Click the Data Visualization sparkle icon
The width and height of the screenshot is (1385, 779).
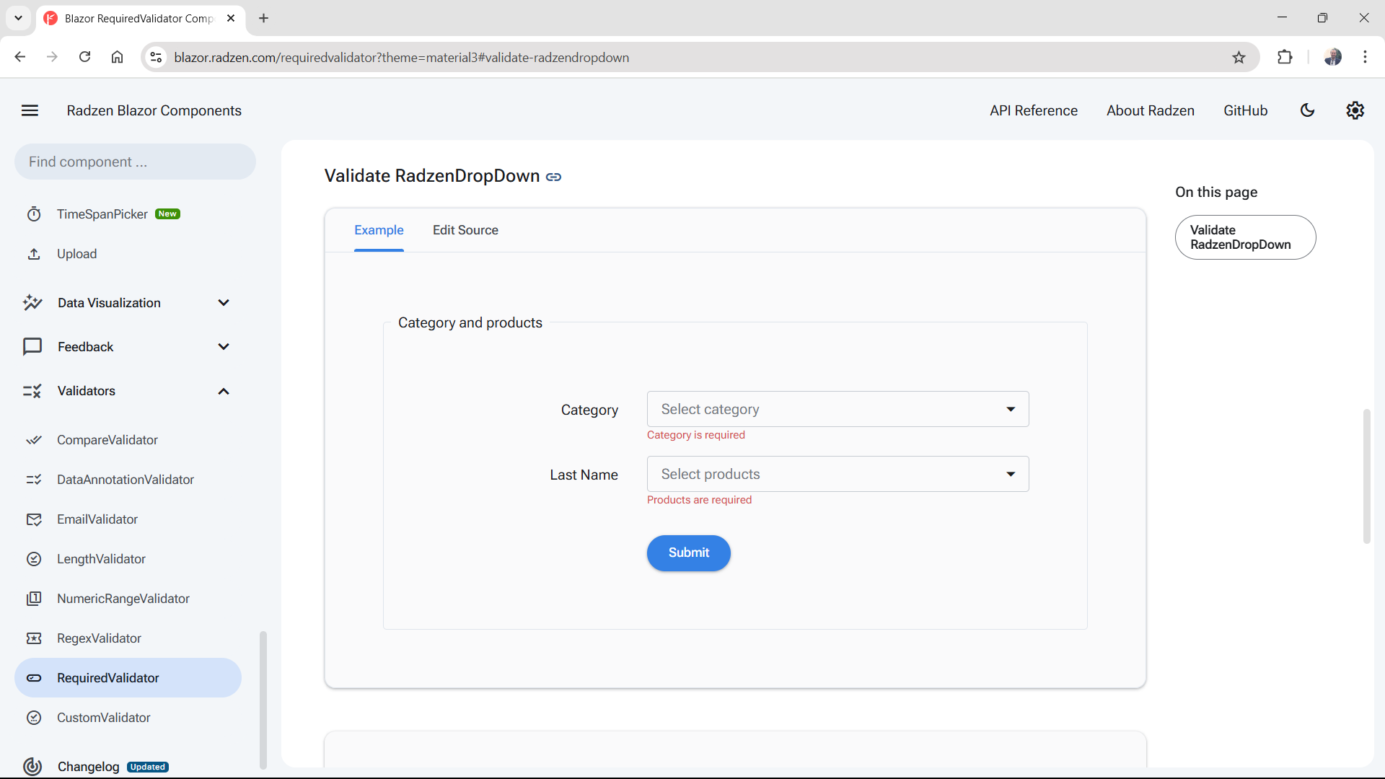[32, 303]
